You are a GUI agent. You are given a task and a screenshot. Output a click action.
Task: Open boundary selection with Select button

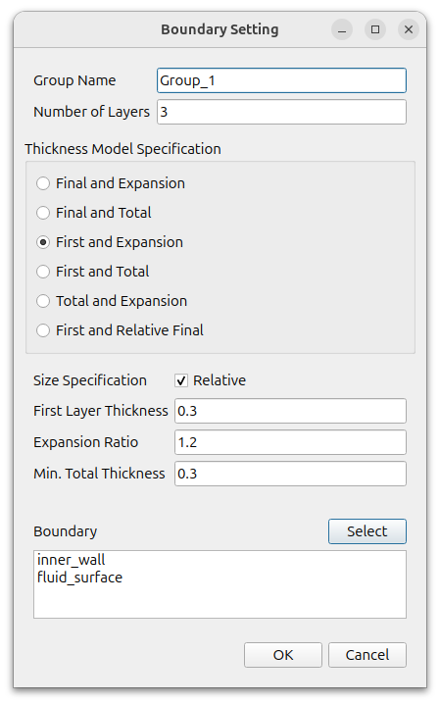coord(367,531)
